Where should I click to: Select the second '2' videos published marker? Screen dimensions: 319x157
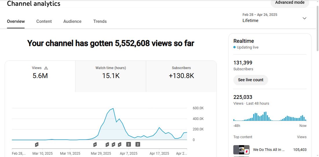(138, 144)
